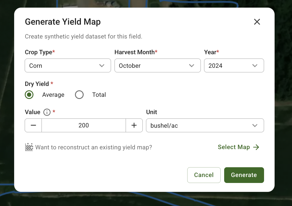This screenshot has height=206, width=292.
Task: Open the Year dropdown showing 2024
Action: coord(234,65)
